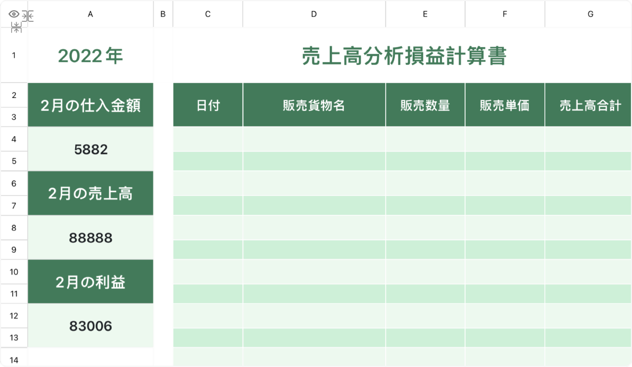
Task: Select row 8 header
Action: (x=14, y=228)
